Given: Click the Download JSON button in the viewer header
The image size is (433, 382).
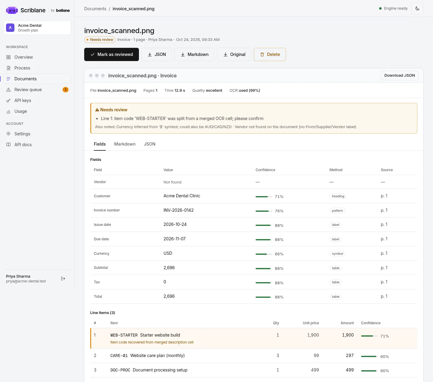Looking at the screenshot, I should coord(400,75).
